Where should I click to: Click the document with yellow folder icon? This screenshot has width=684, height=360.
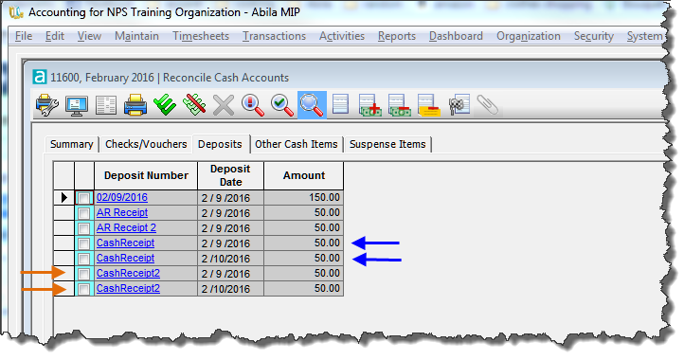pyautogui.click(x=429, y=105)
